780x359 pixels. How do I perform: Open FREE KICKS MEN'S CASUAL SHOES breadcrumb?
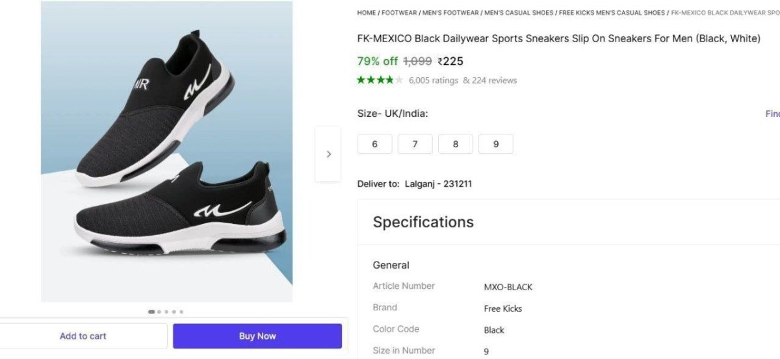612,12
